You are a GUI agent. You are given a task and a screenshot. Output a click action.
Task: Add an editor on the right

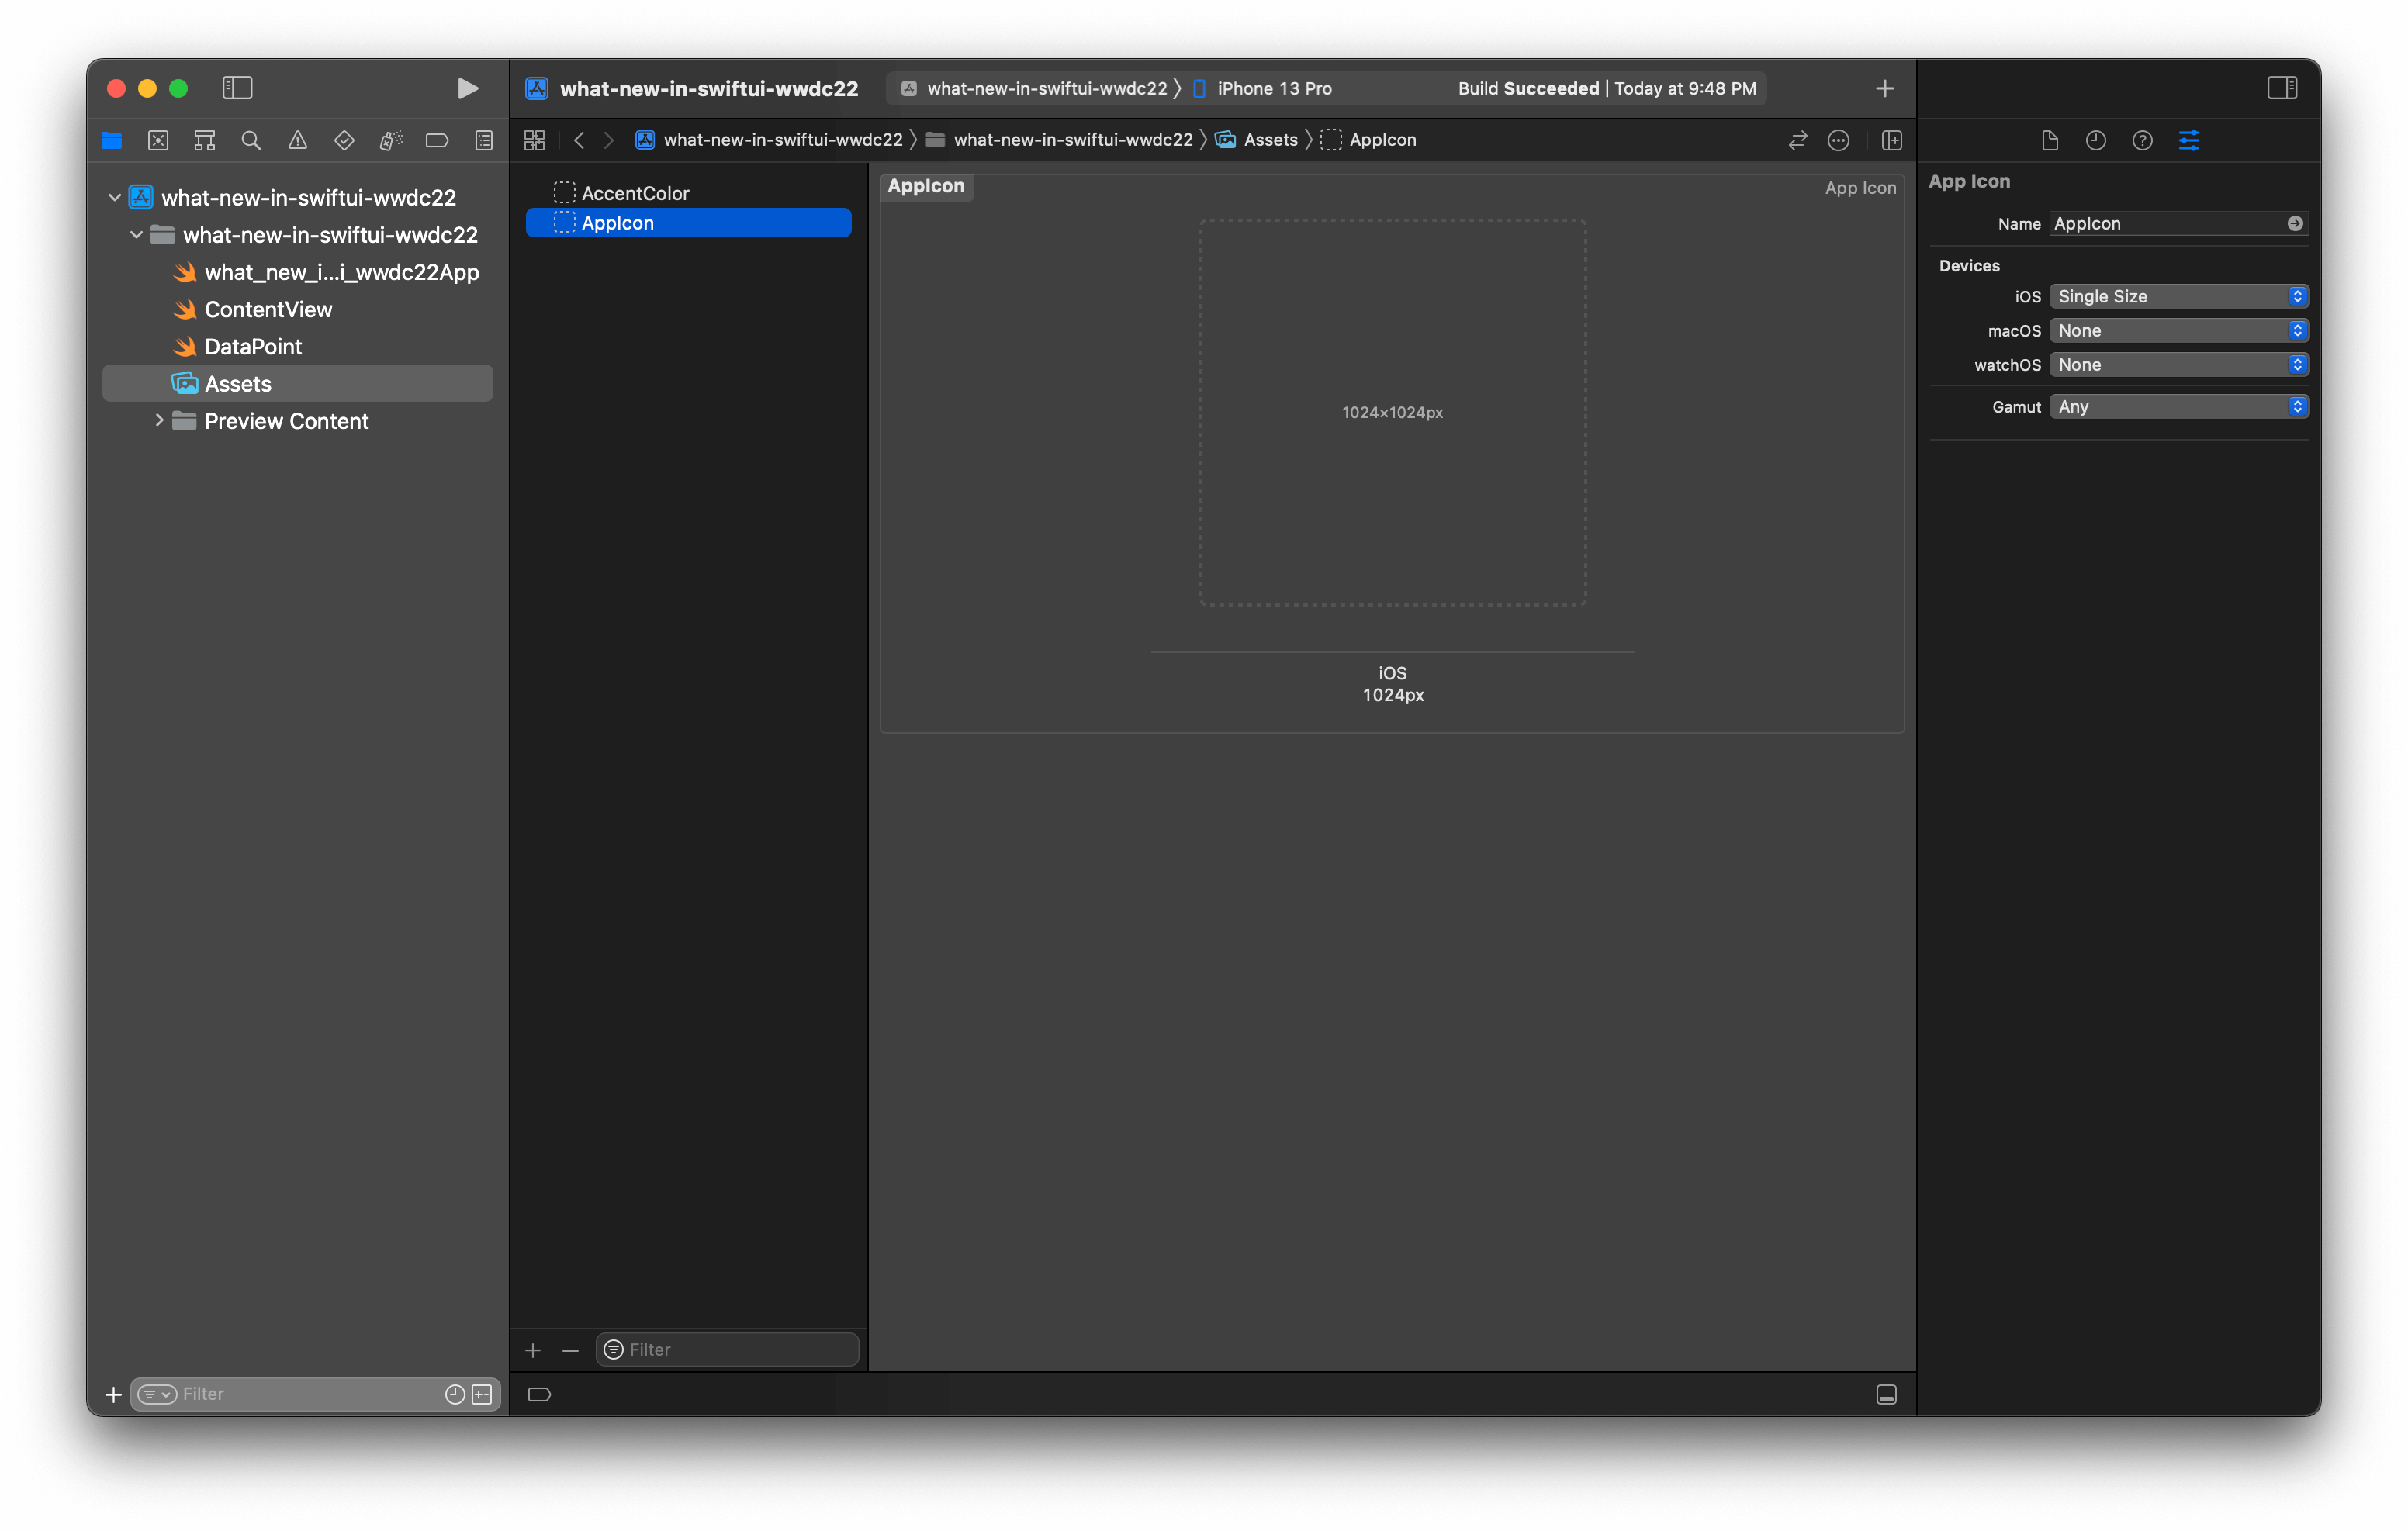click(1891, 141)
